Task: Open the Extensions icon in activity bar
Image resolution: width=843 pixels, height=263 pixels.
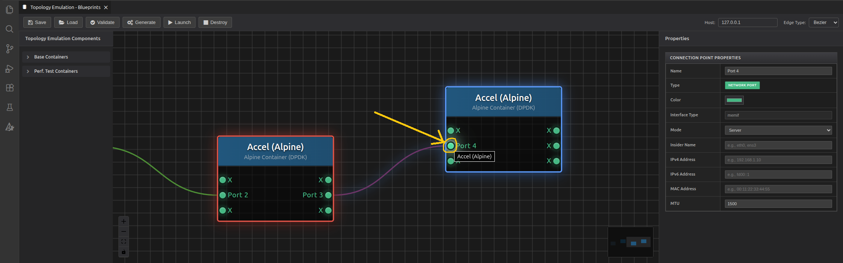Action: [9, 88]
